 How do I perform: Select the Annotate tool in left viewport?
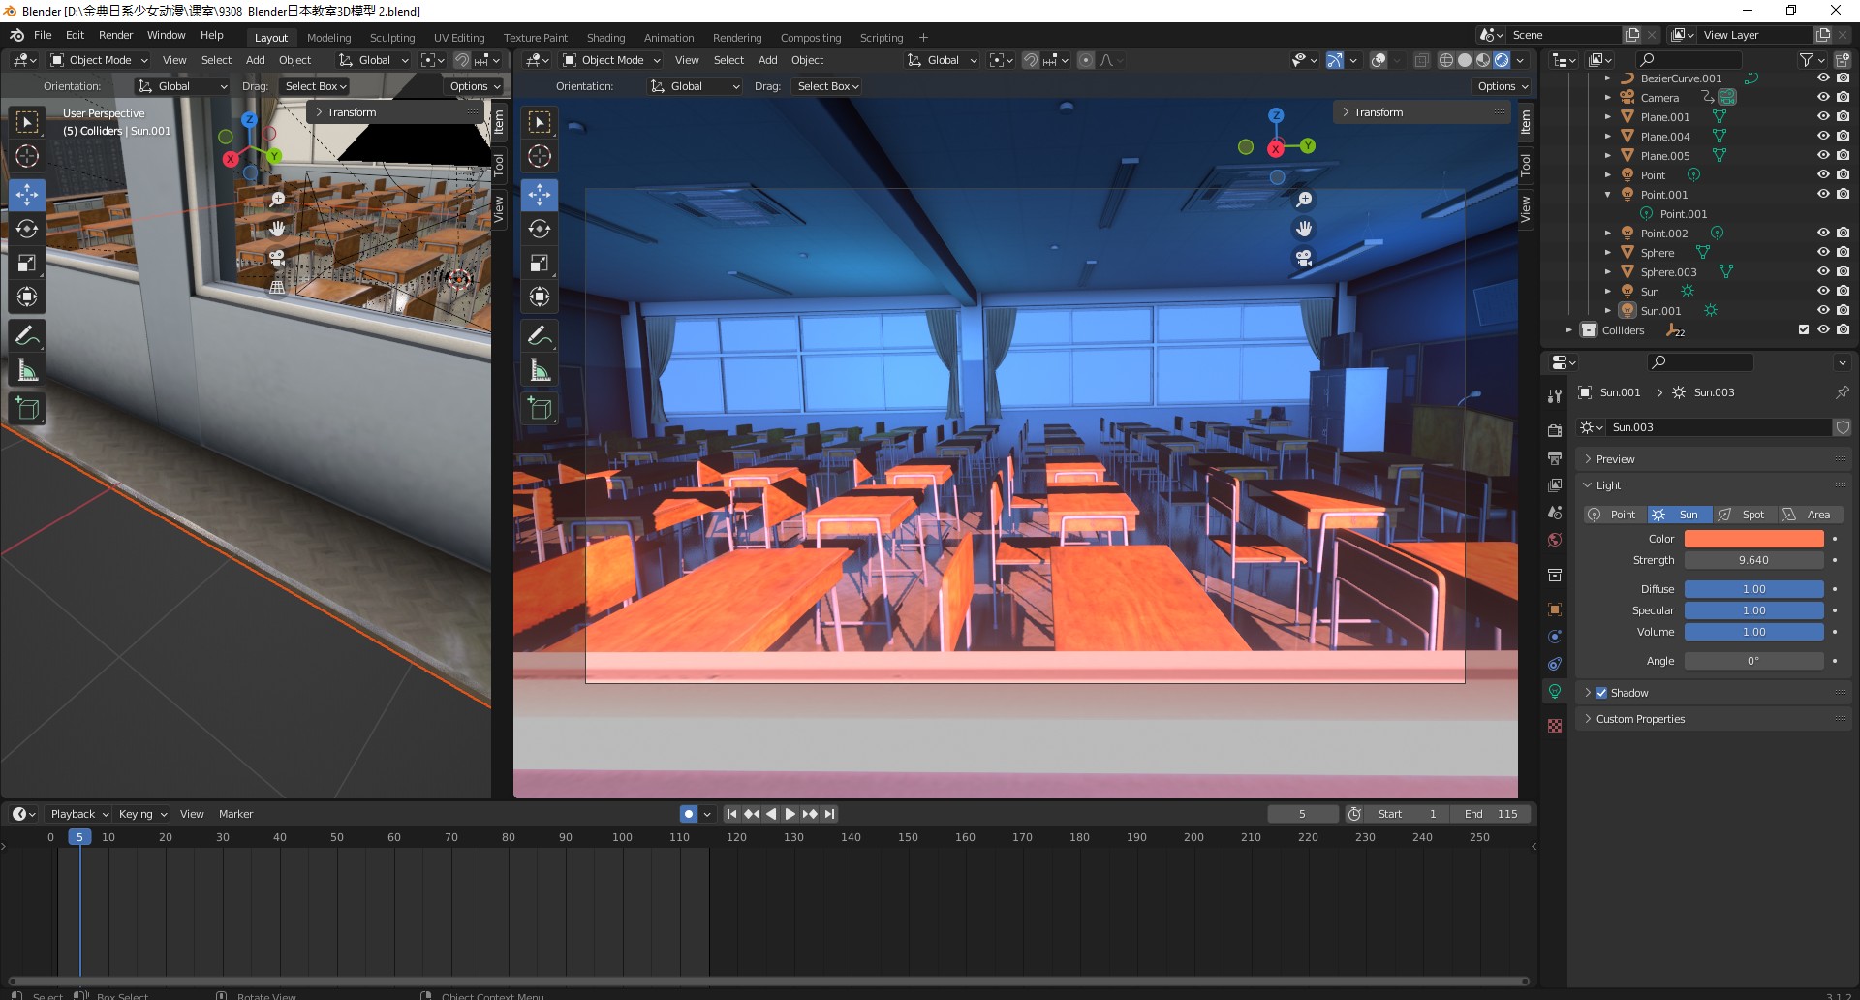pos(27,336)
